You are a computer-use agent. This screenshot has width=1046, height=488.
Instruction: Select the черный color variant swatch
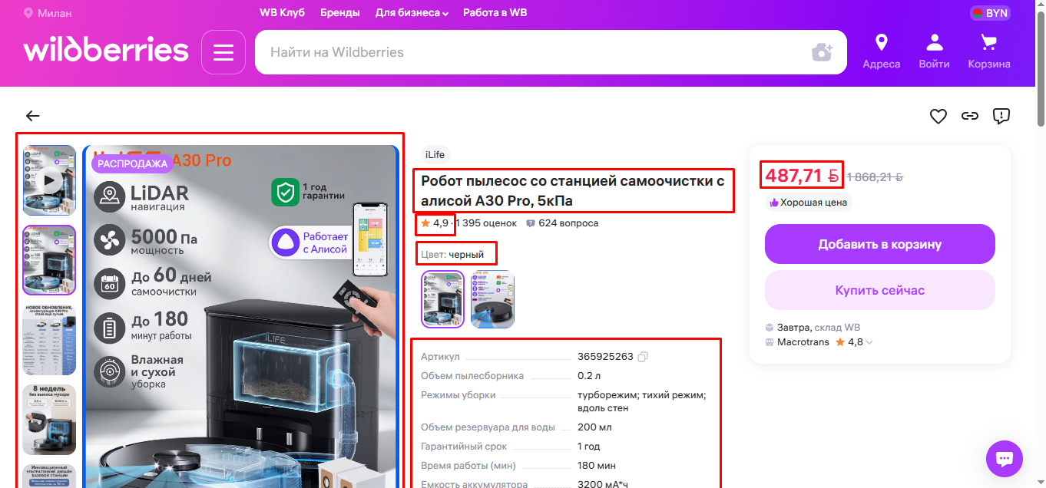click(442, 298)
